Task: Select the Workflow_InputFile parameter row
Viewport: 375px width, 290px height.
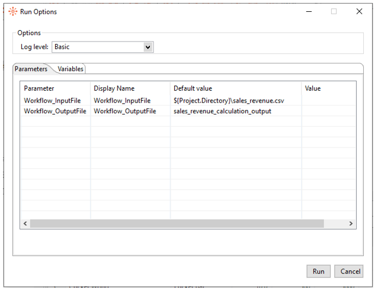Action: 52,101
